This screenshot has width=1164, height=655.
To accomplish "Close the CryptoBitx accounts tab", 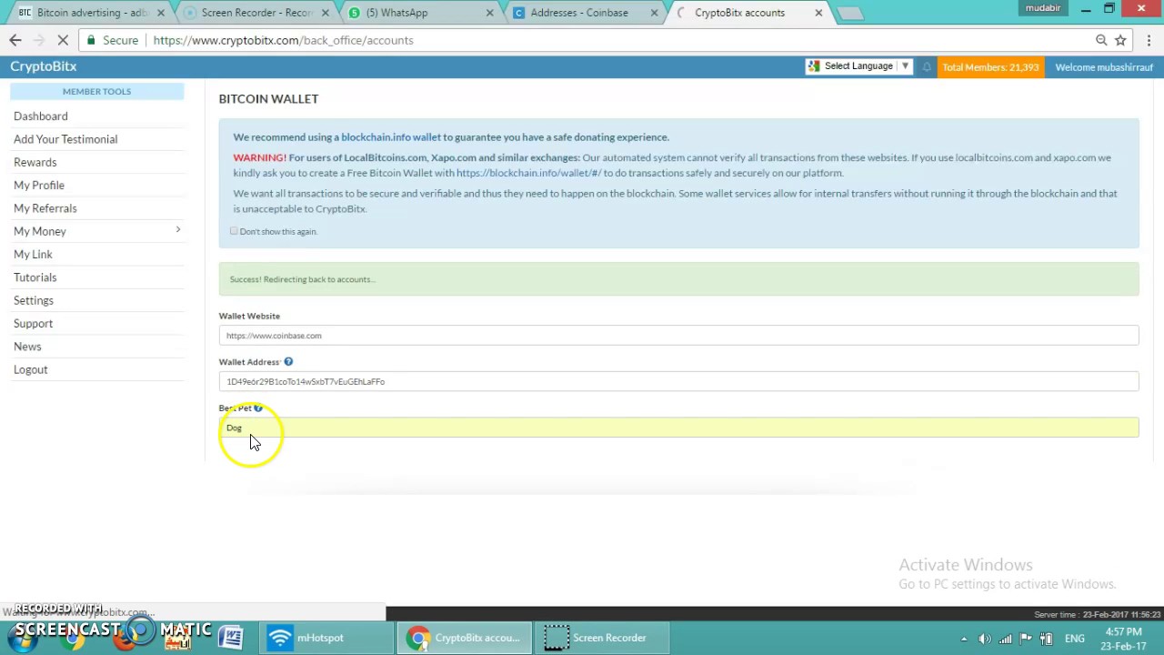I will (x=818, y=13).
